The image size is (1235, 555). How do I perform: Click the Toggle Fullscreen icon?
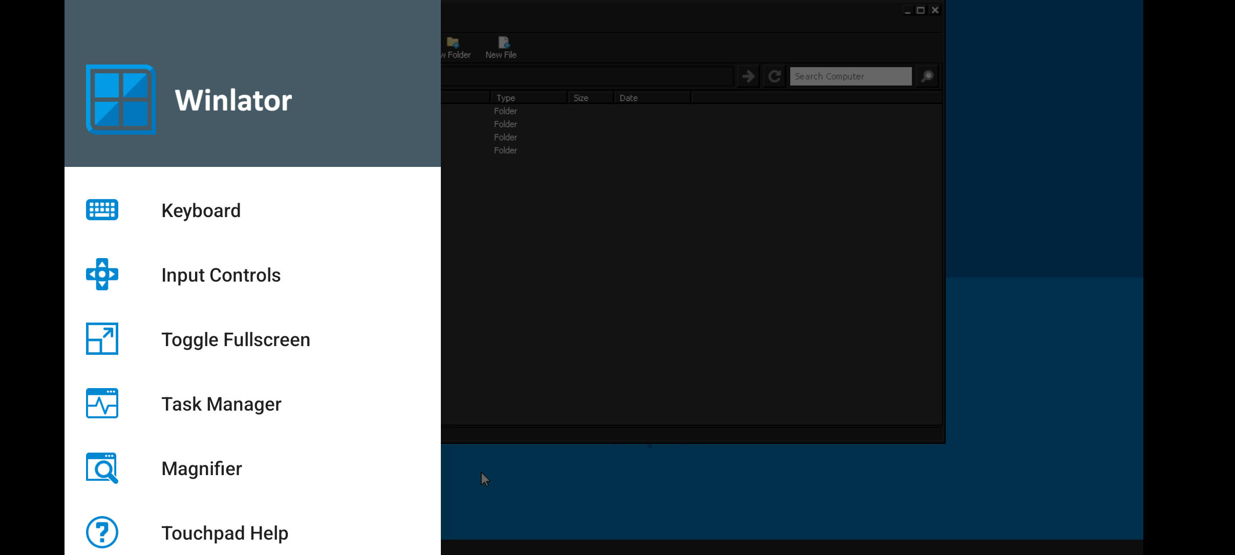point(102,338)
